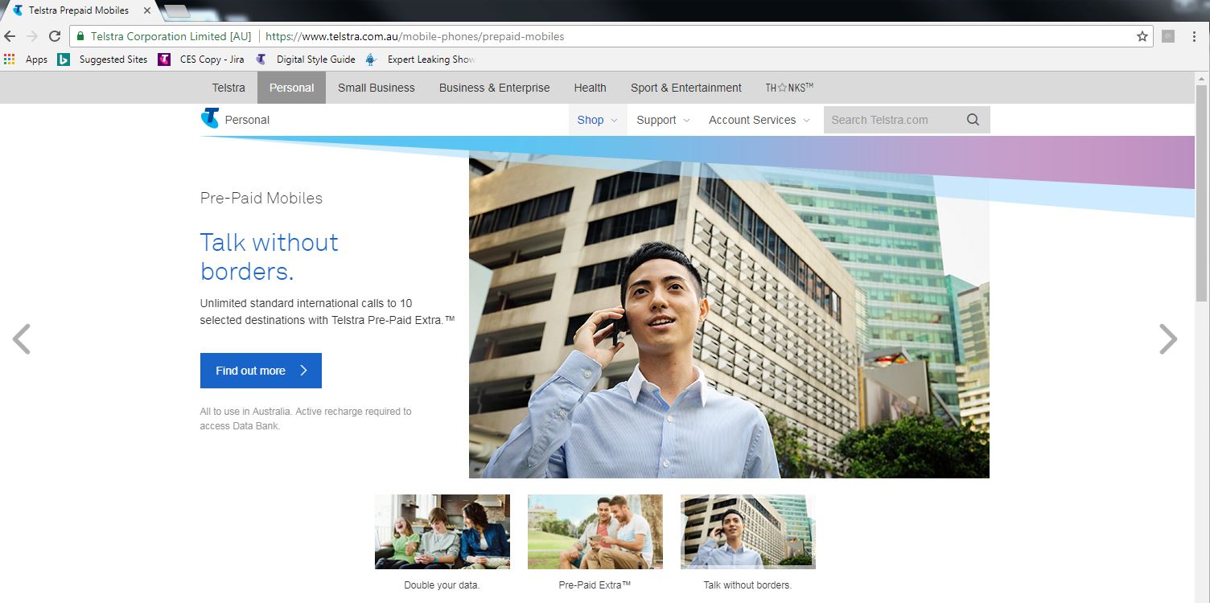
Task: Click the browser back arrow
Action: tap(10, 36)
